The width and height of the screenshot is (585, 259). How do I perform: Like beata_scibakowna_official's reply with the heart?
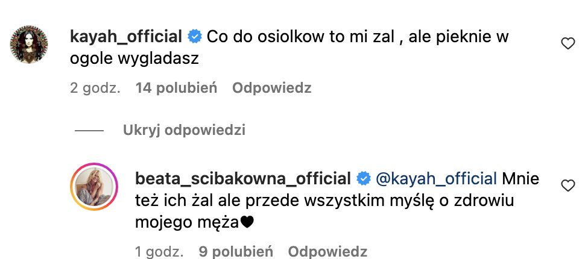[x=568, y=186]
